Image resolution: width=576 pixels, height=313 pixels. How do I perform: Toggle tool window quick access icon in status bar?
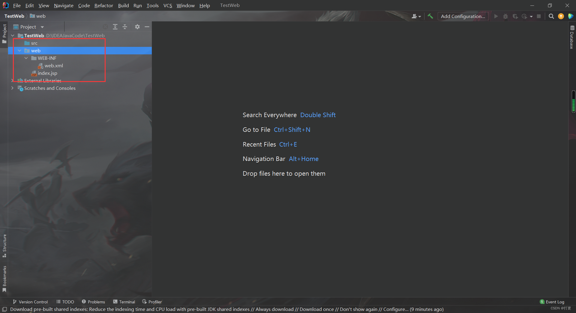4,309
